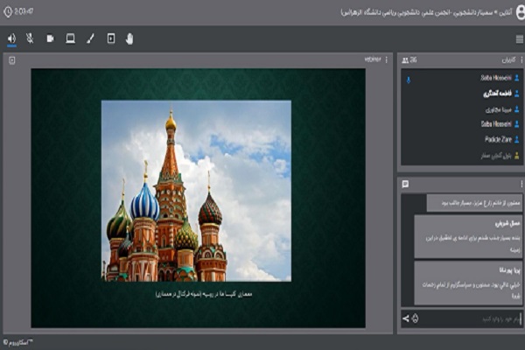Image resolution: width=525 pixels, height=350 pixels.
Task: Open the کاربران panel three-dot menu
Action: (x=521, y=60)
